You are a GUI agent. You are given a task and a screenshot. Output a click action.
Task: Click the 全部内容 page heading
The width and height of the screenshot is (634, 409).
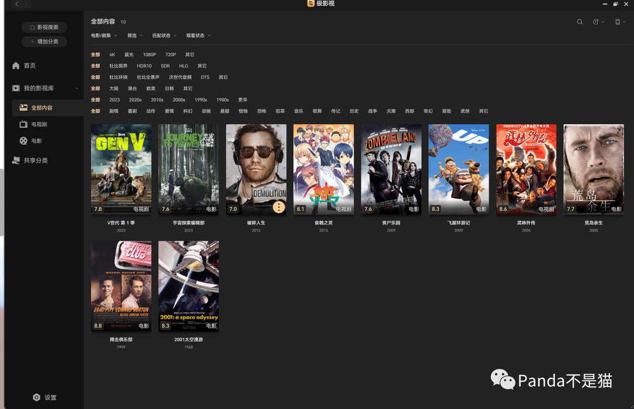(103, 22)
